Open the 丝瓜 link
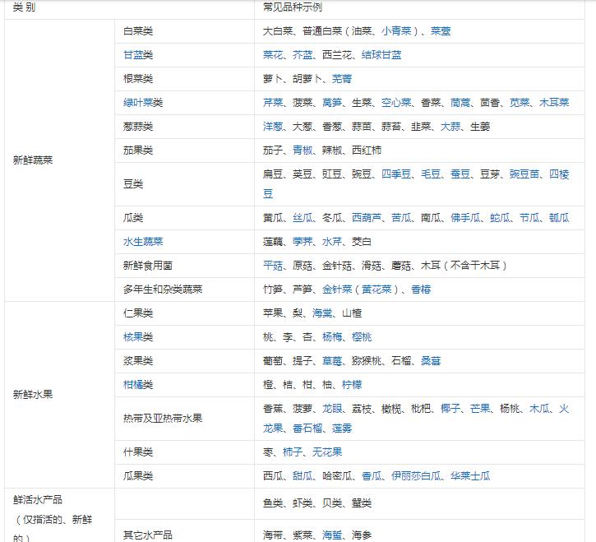The height and width of the screenshot is (542, 596). [303, 218]
